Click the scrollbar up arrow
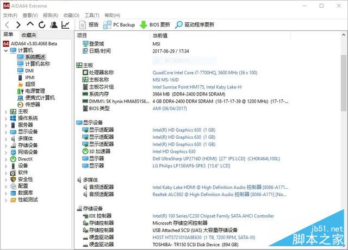348x250 pixels. click(x=343, y=35)
